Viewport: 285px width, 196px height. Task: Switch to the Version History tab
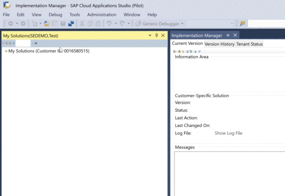[219, 44]
